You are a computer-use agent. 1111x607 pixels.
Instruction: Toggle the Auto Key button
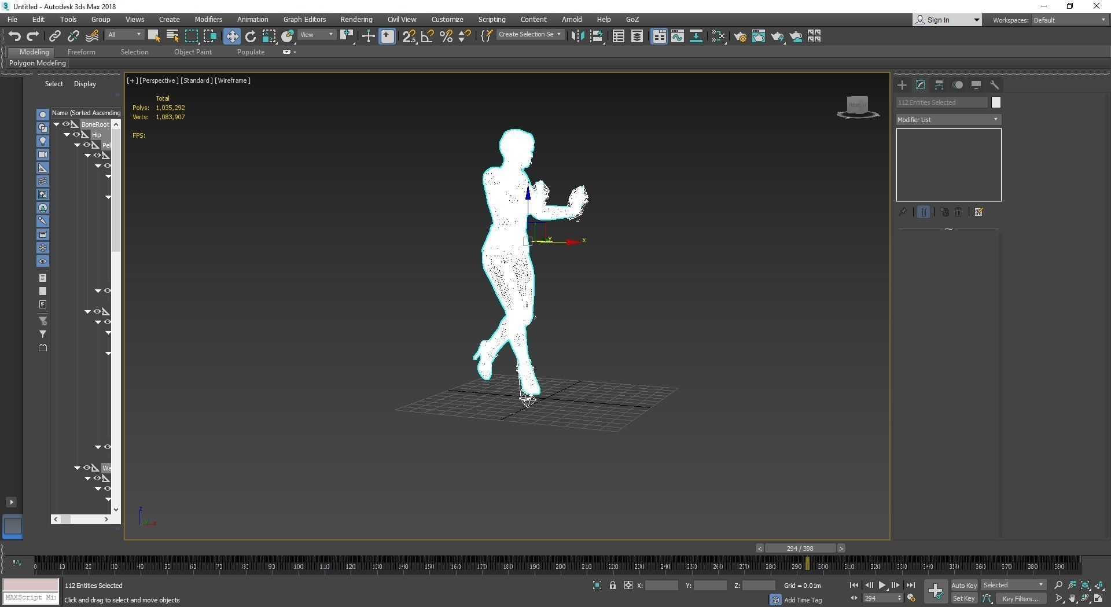[x=964, y=586]
